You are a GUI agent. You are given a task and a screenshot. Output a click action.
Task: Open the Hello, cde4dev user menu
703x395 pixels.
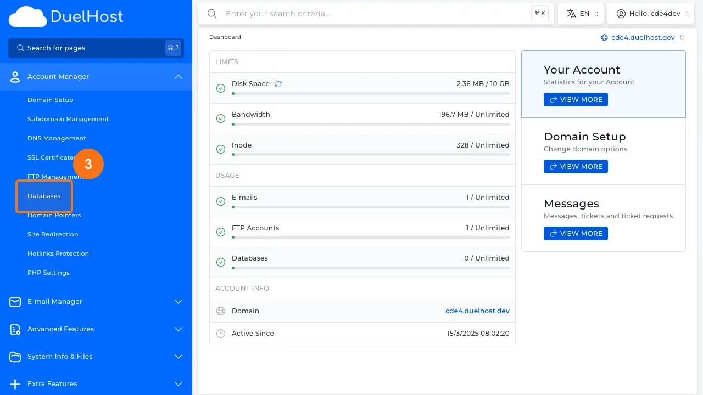[650, 14]
